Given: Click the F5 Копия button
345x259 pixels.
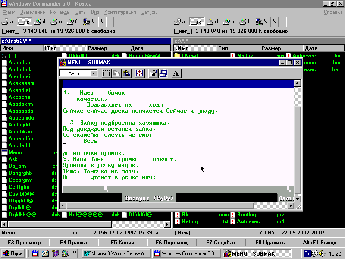Looking at the screenshot, I should point(122,243).
